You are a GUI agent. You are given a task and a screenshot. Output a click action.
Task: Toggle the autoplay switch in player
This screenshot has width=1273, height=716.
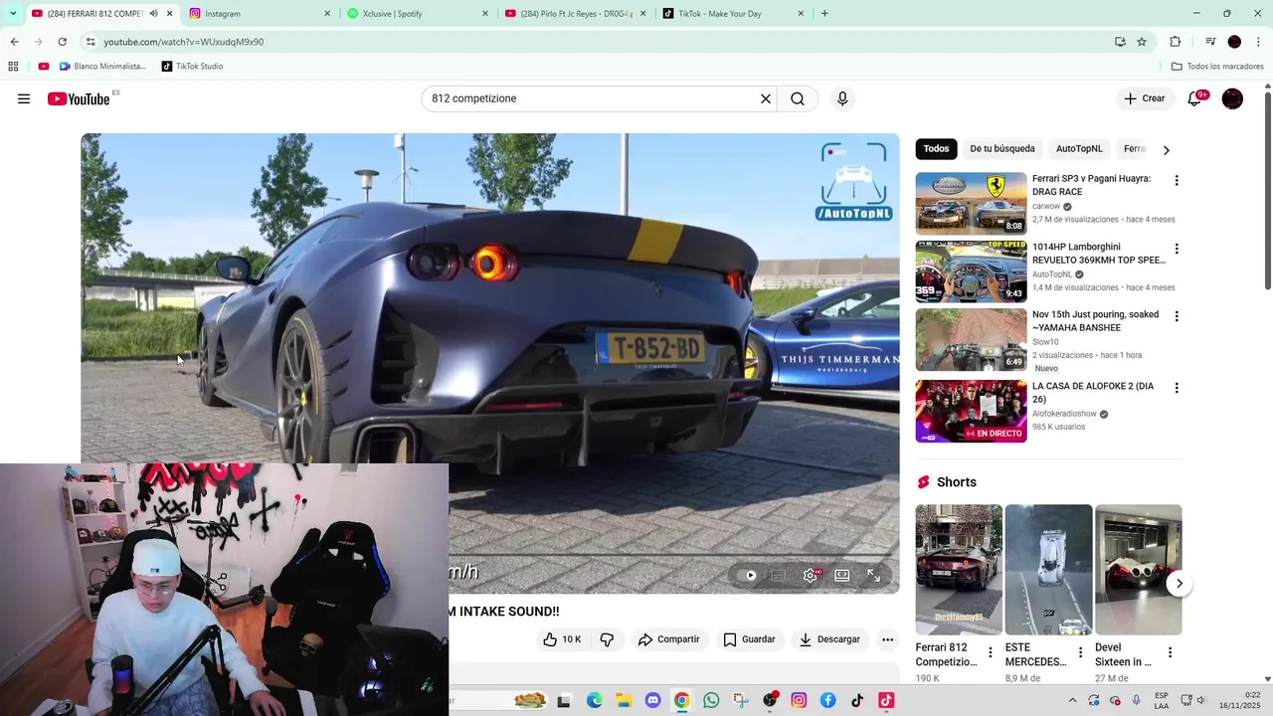tap(750, 575)
